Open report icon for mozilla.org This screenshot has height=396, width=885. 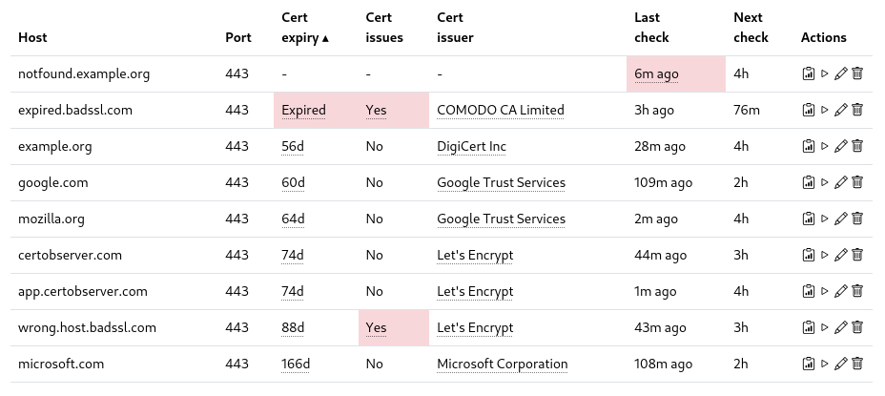point(808,219)
